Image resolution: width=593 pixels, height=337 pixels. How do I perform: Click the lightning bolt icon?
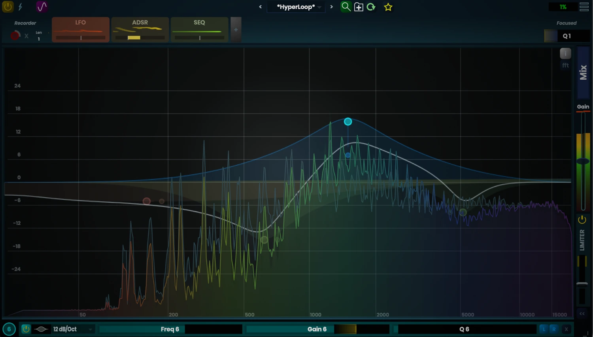coord(20,7)
